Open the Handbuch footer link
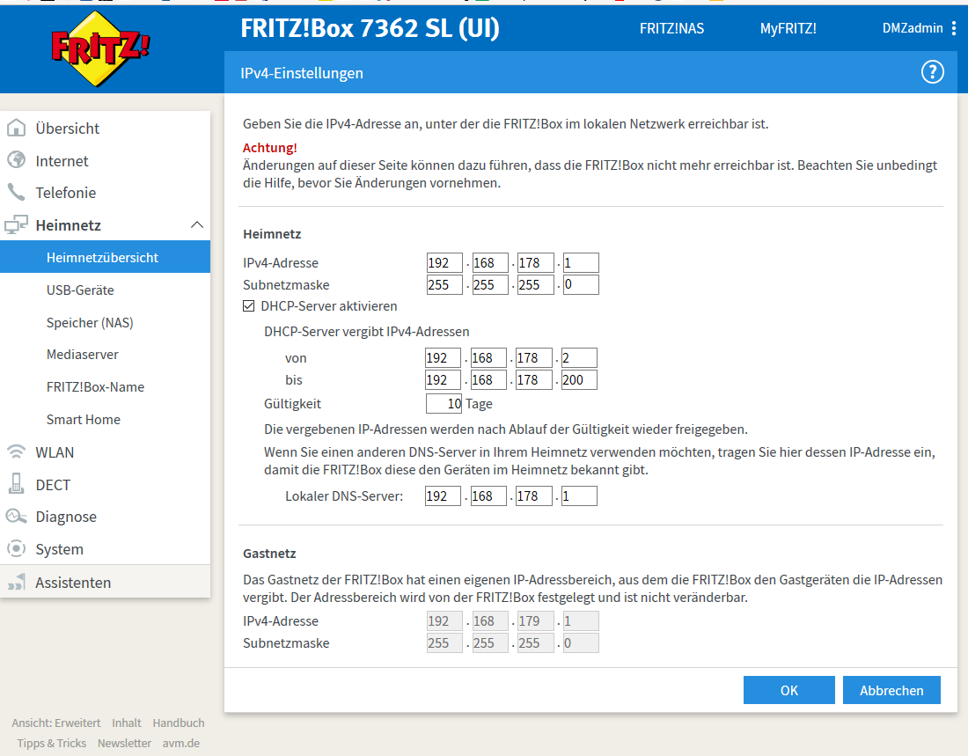 tap(179, 723)
